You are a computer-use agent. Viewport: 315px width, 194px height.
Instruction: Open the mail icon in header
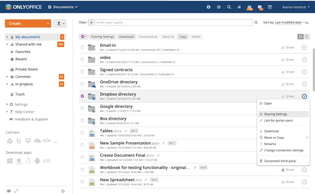[250, 7]
